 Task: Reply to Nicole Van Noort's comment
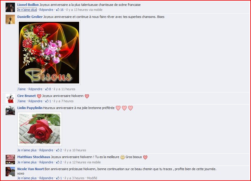[x=46, y=178]
